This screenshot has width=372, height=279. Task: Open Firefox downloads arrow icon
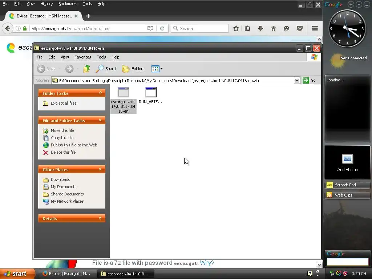[260, 28]
